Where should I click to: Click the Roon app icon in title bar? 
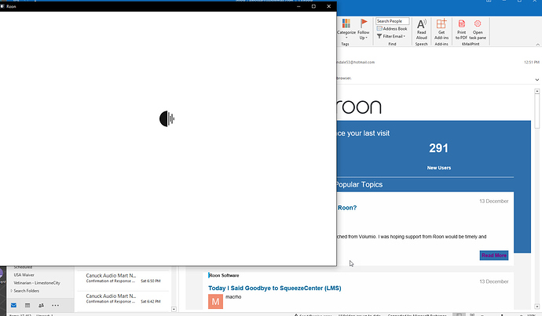click(x=2, y=6)
